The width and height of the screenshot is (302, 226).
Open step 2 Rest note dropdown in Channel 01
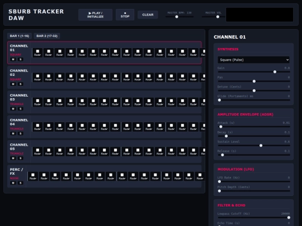point(49,55)
